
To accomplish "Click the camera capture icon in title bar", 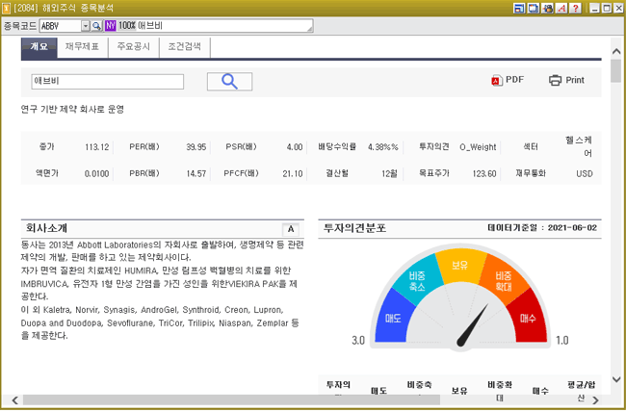I will [547, 8].
